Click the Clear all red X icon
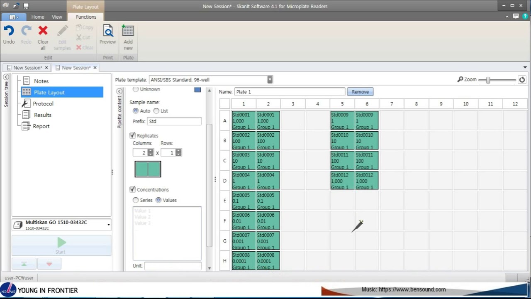 point(43,30)
